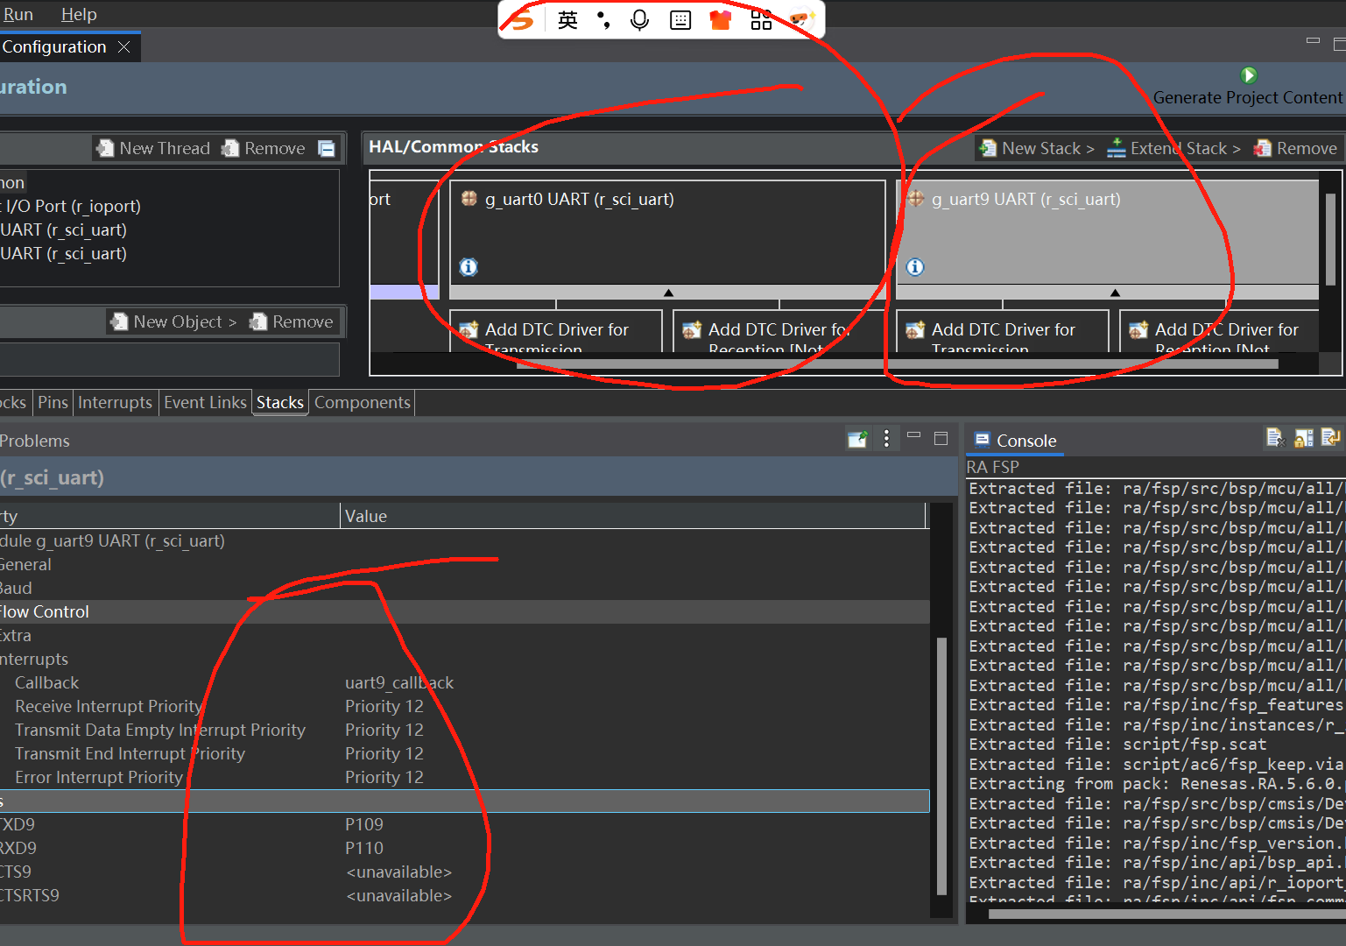Screen dimensions: 1346x946
Task: Open the Help menu
Action: 79,14
